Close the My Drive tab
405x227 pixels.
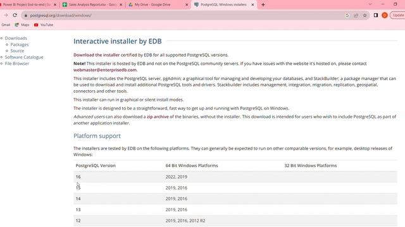tap(187, 4)
